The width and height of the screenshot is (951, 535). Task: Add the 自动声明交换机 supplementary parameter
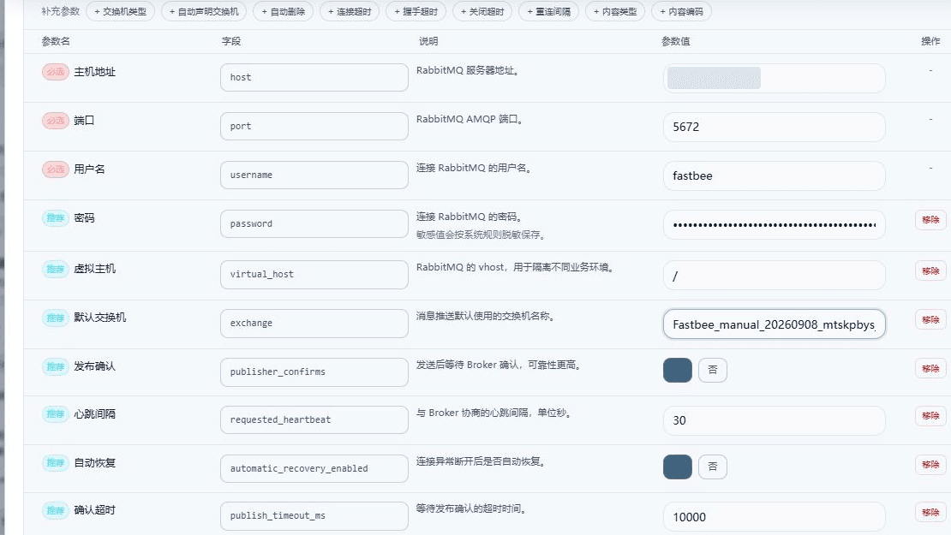click(204, 11)
